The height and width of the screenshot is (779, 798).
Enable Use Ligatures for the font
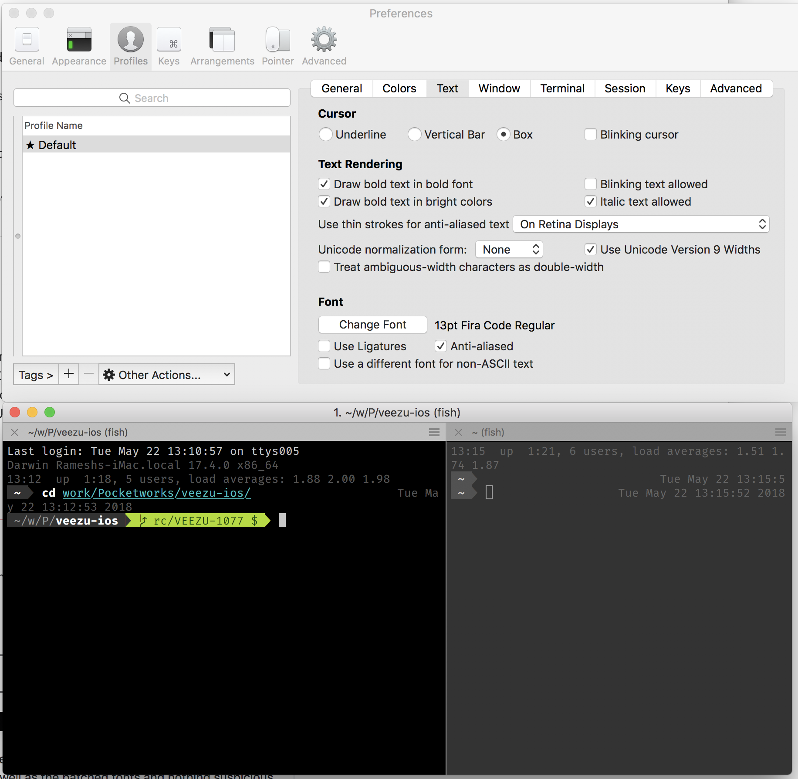[324, 346]
